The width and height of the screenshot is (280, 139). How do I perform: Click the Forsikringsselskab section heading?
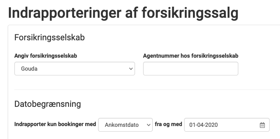(x=49, y=38)
